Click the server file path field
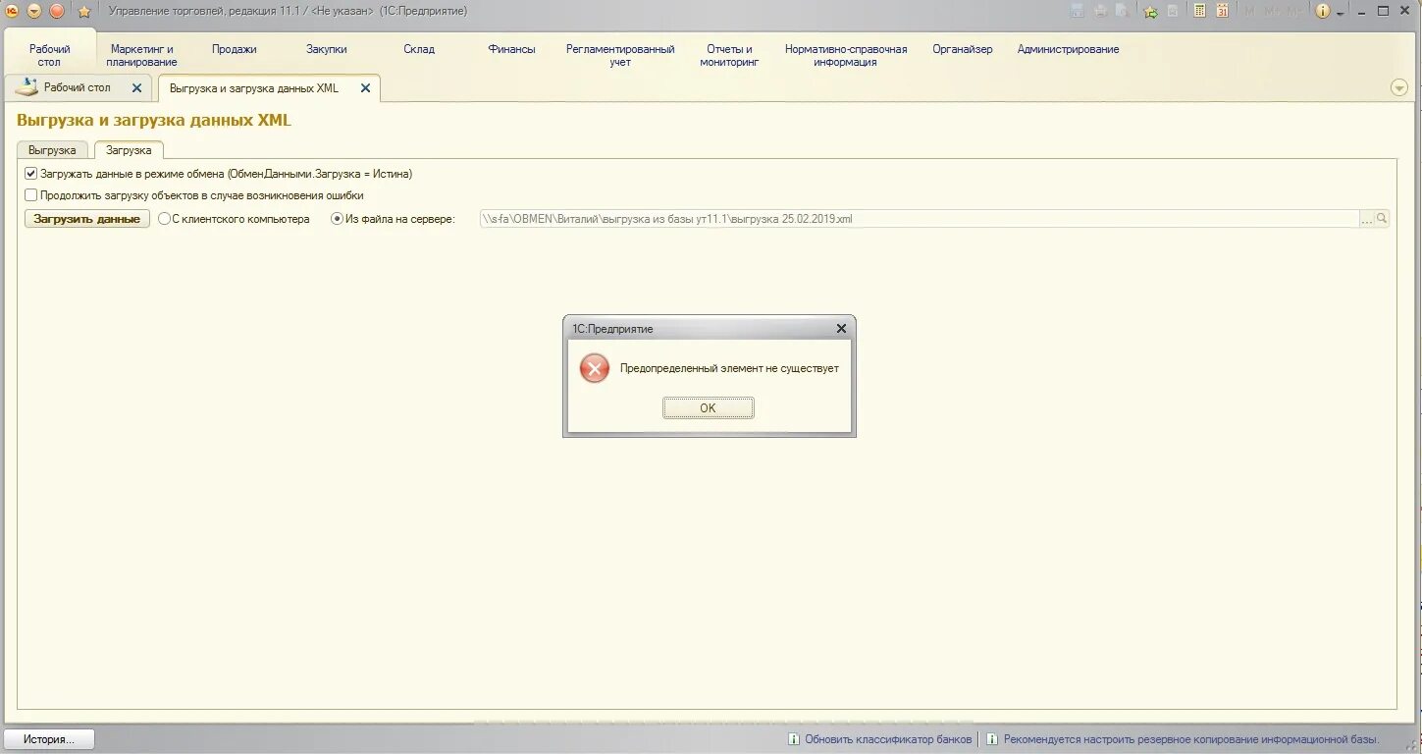1422x754 pixels. click(919, 219)
